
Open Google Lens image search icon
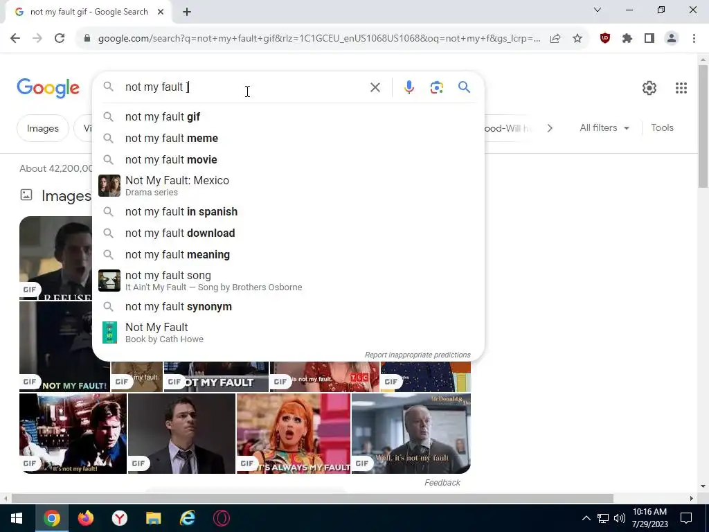coord(436,87)
